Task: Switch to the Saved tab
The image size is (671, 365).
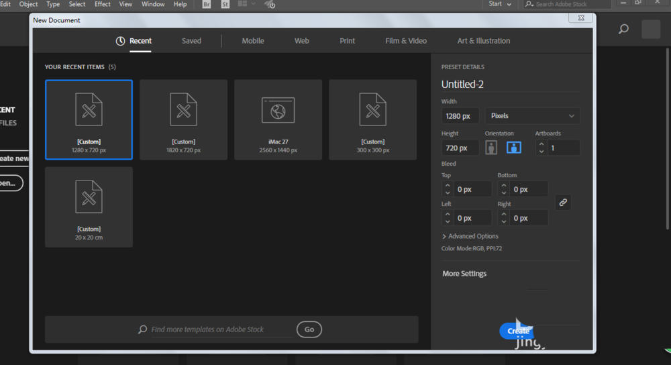Action: pos(191,41)
